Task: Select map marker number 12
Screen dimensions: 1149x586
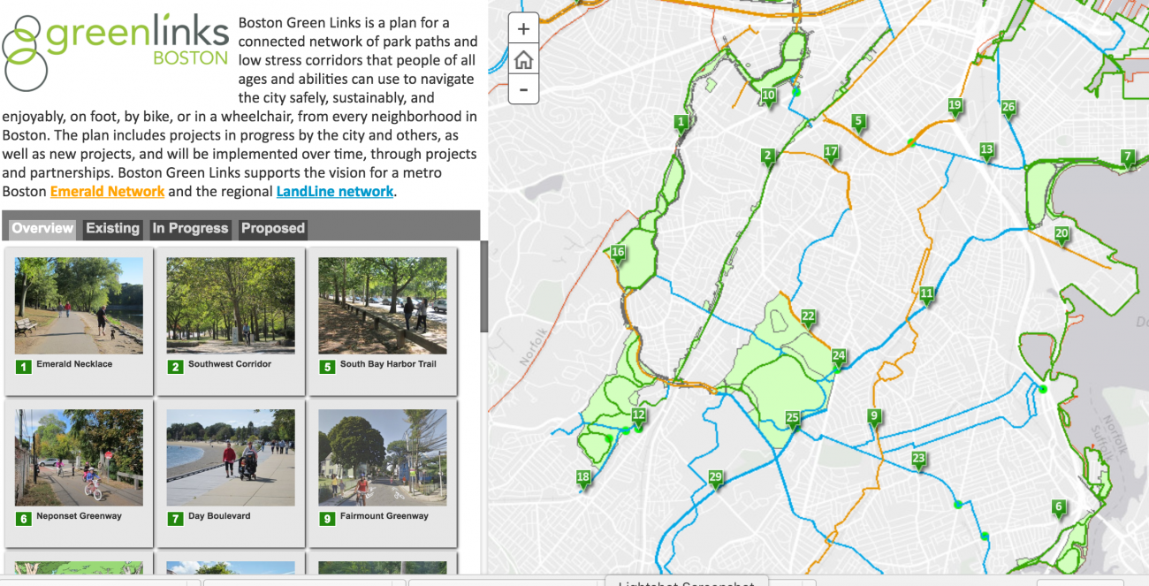Action: pyautogui.click(x=638, y=417)
